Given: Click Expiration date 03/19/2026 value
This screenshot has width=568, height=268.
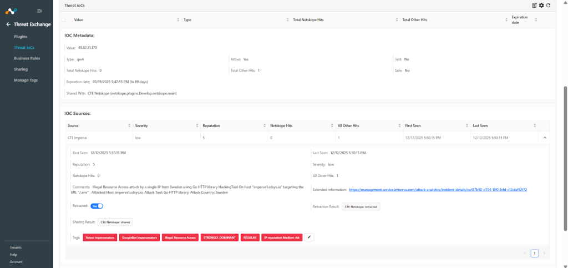Looking at the screenshot, I should tap(120, 82).
